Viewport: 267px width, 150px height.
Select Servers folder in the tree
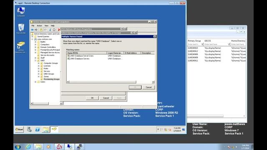[x=47, y=71]
